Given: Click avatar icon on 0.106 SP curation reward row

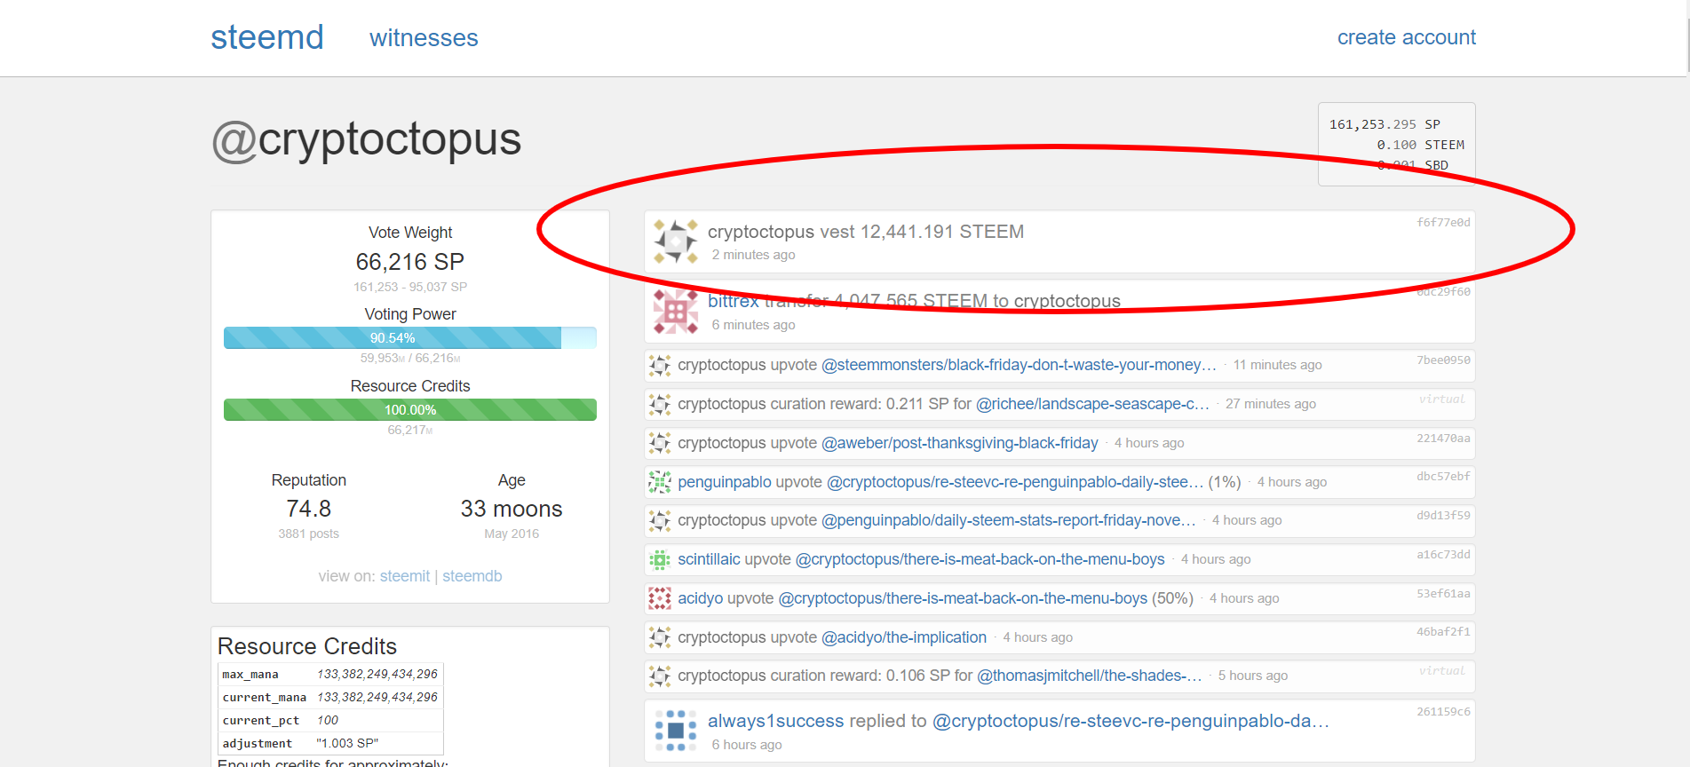Looking at the screenshot, I should (x=660, y=676).
